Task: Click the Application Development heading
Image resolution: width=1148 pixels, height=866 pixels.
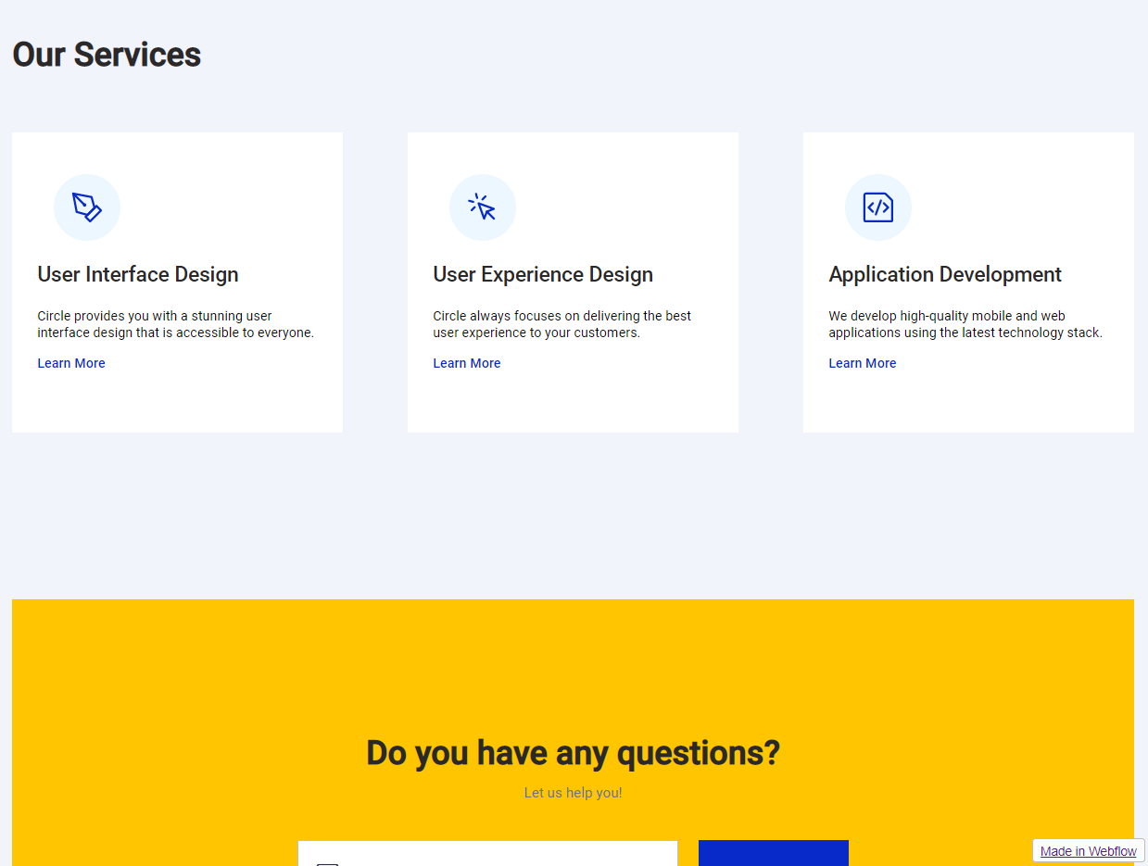Action: [x=945, y=274]
